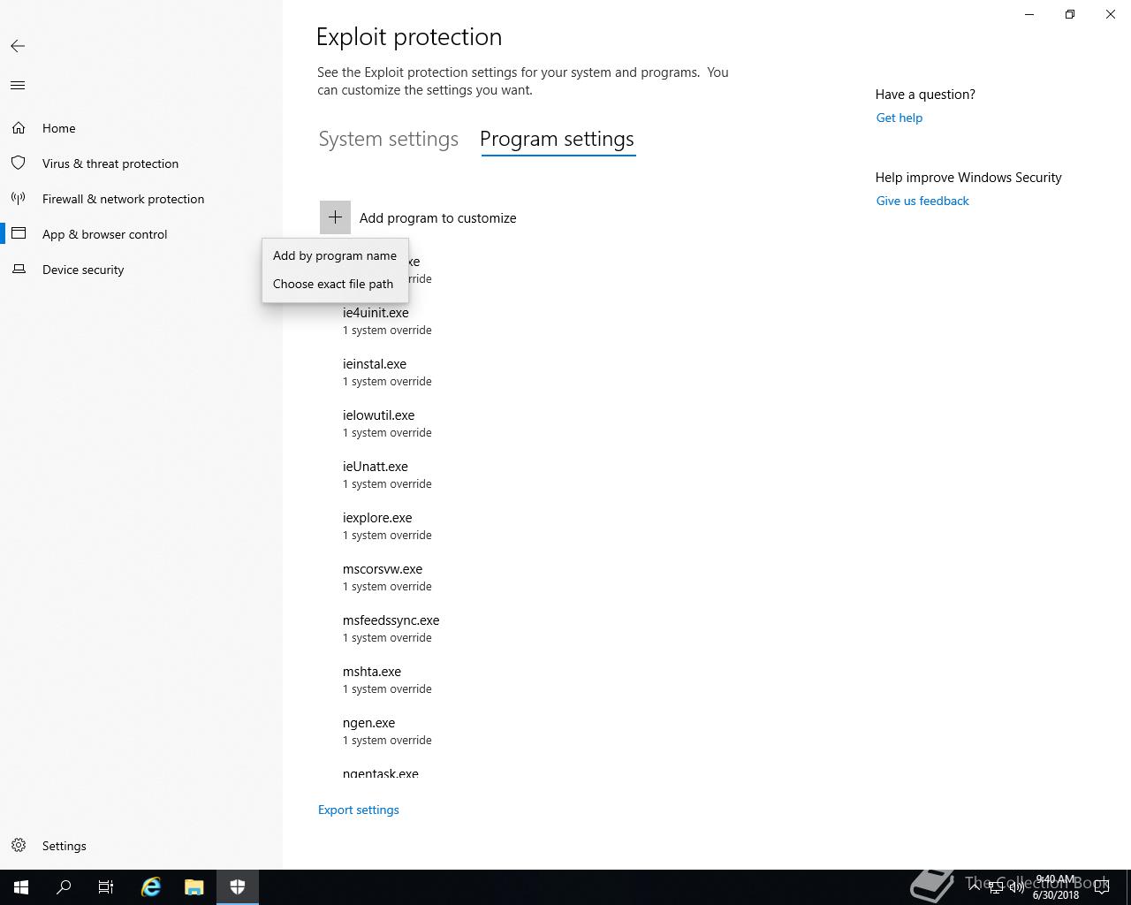Click Windows Security shield taskbar icon
1131x905 pixels.
pyautogui.click(x=238, y=887)
